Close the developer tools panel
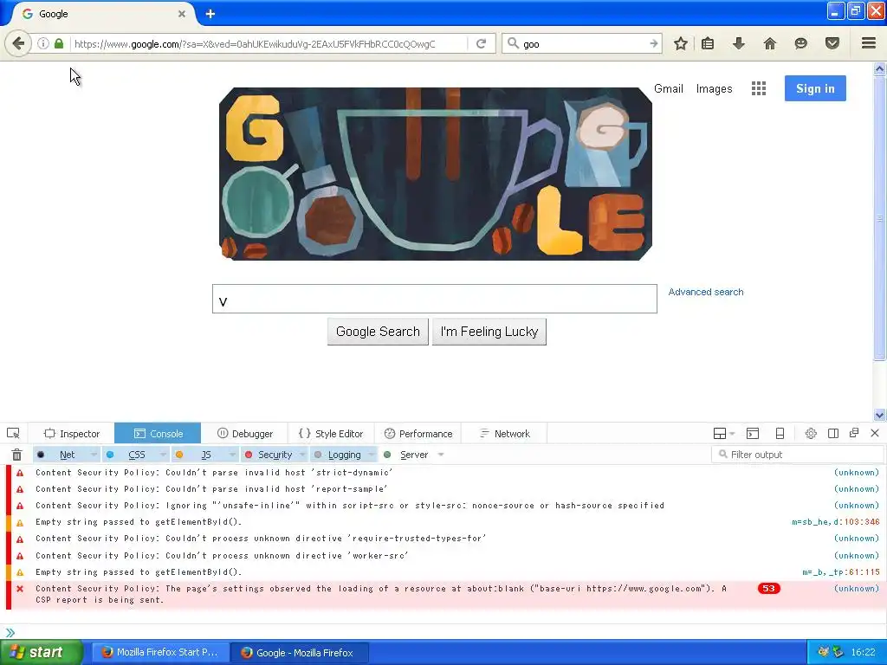 [x=875, y=433]
